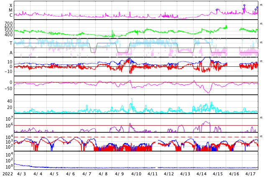This screenshot has height=177, width=265.
Task: Click the highest X-class flare marker circle
Action: click(244, 5)
